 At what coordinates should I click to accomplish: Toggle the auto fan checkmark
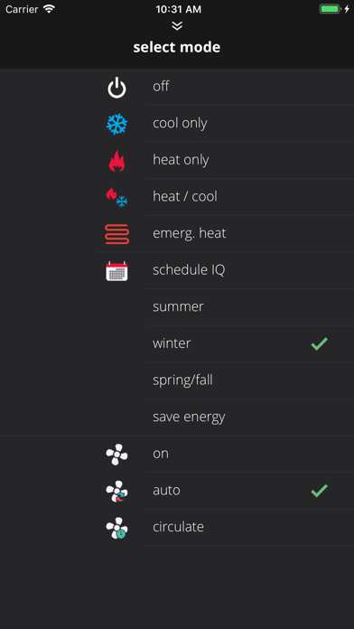(319, 491)
